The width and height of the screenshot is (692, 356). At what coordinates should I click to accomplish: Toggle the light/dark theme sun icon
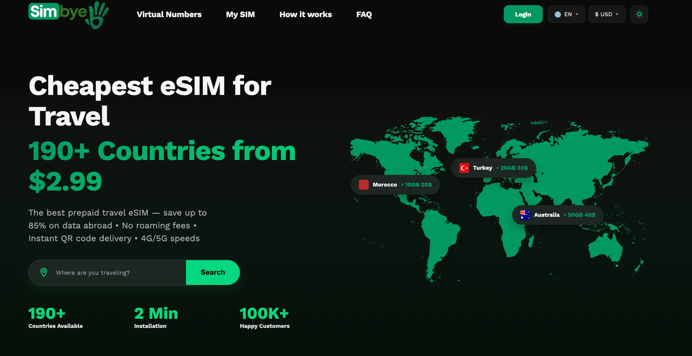[x=639, y=14]
